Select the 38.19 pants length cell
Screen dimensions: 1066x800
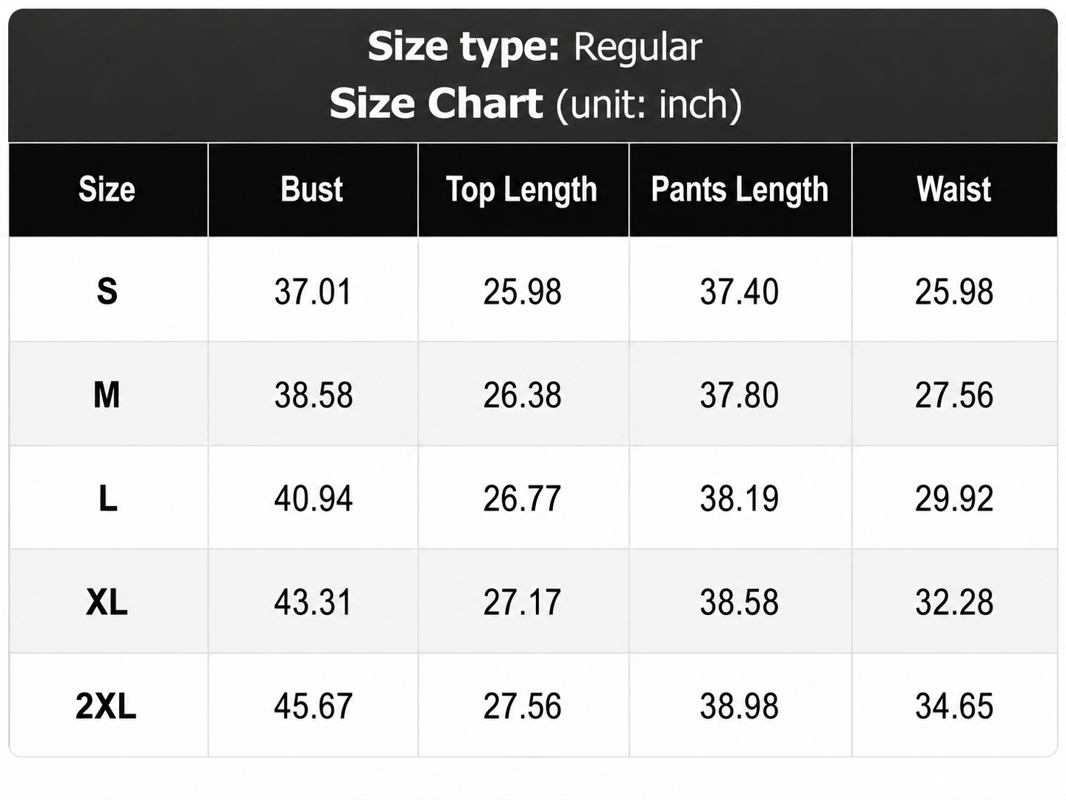coord(740,499)
